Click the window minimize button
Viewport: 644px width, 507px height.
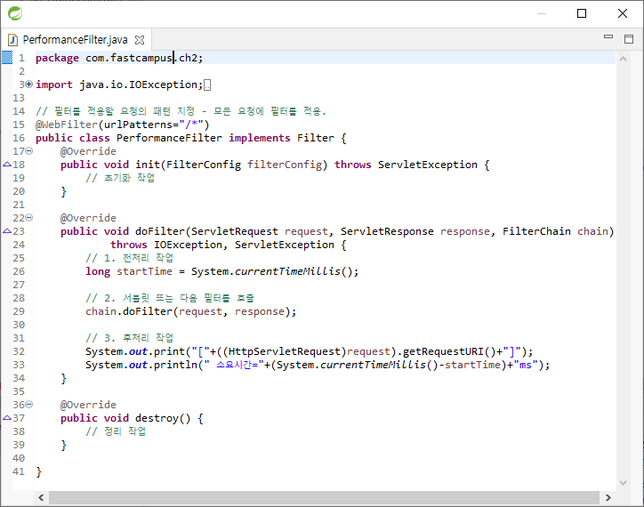coord(542,13)
